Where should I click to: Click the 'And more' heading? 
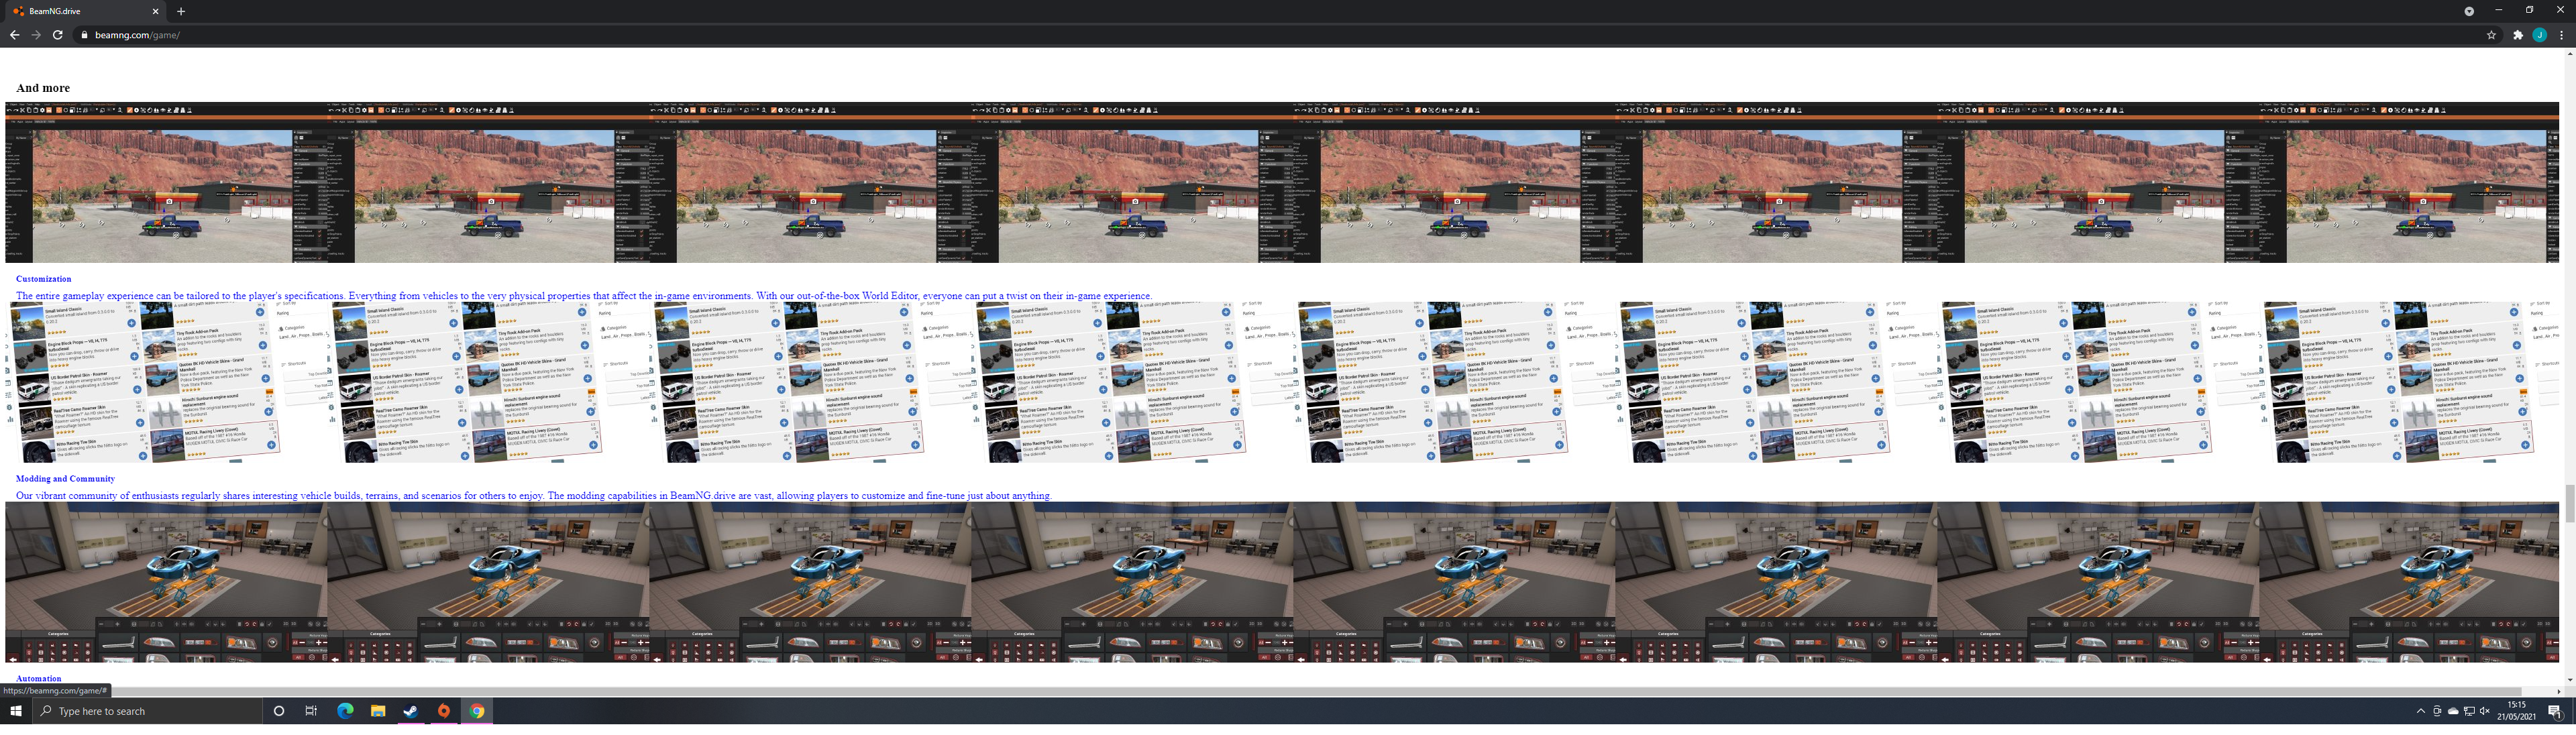click(43, 88)
